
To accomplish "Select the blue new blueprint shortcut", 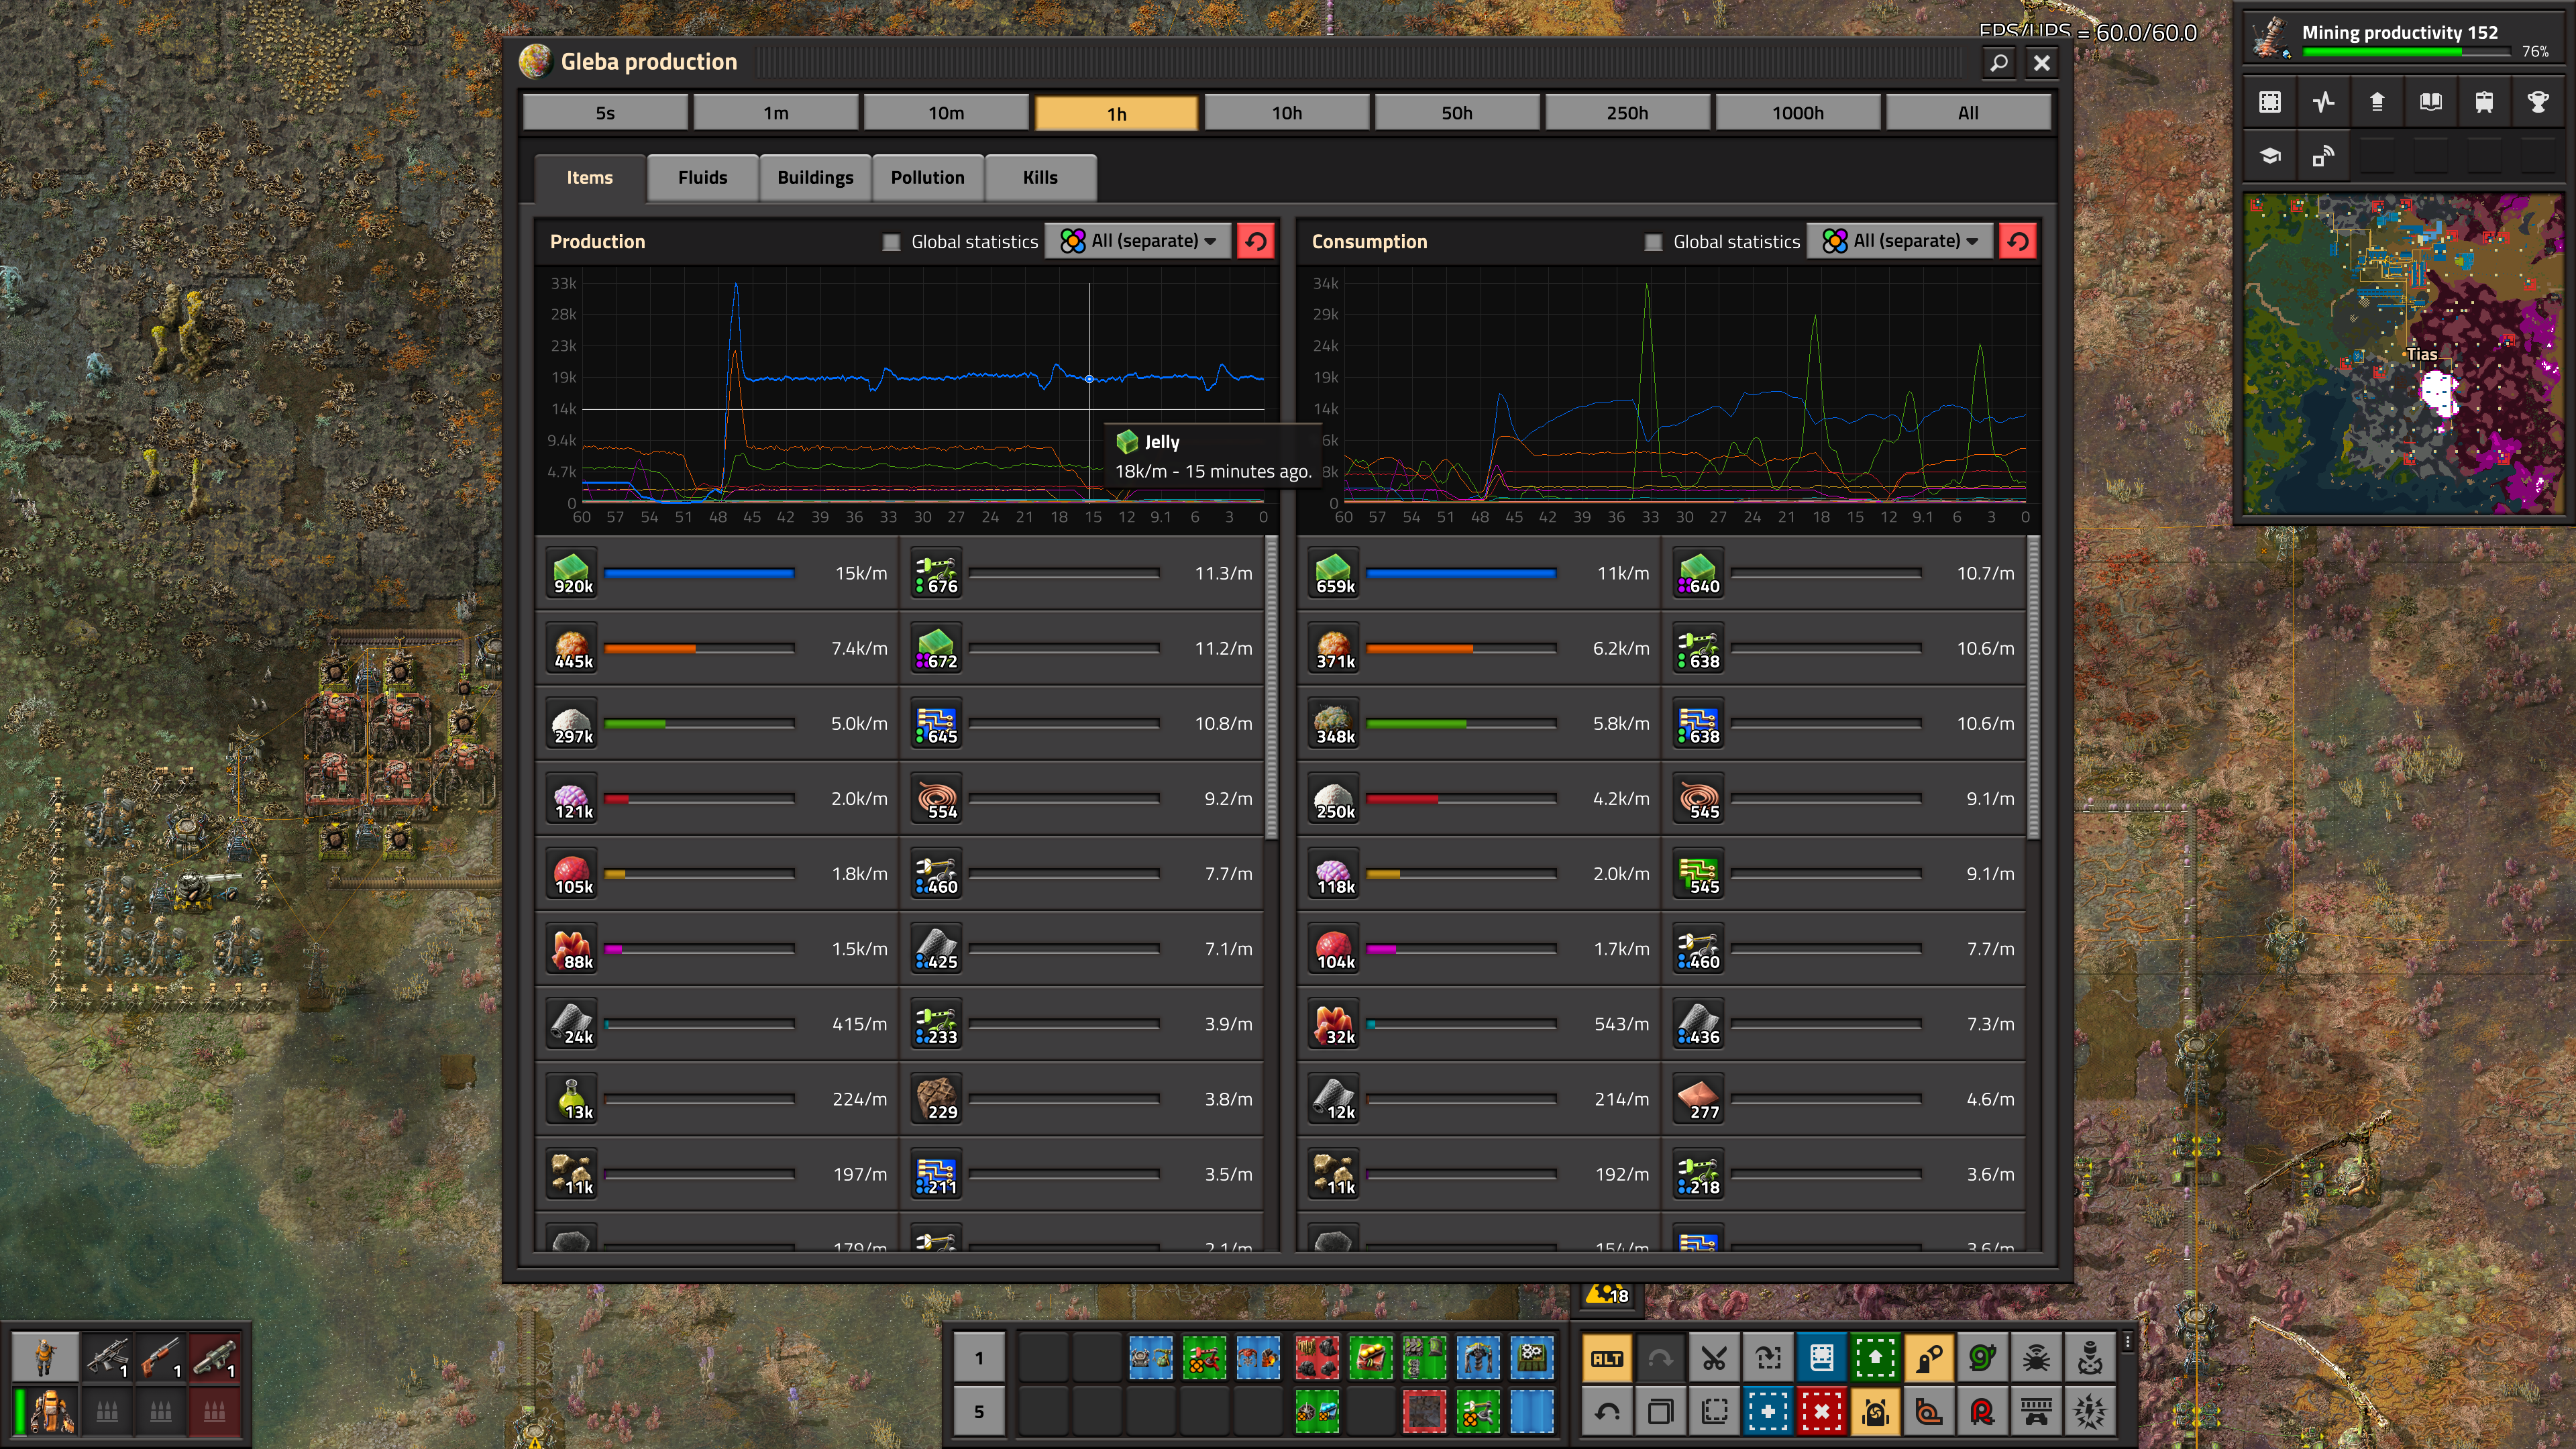I will [x=1768, y=1412].
